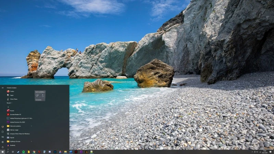Open Documents from Start sidebar
This screenshot has width=274, height=154.
point(2,132)
